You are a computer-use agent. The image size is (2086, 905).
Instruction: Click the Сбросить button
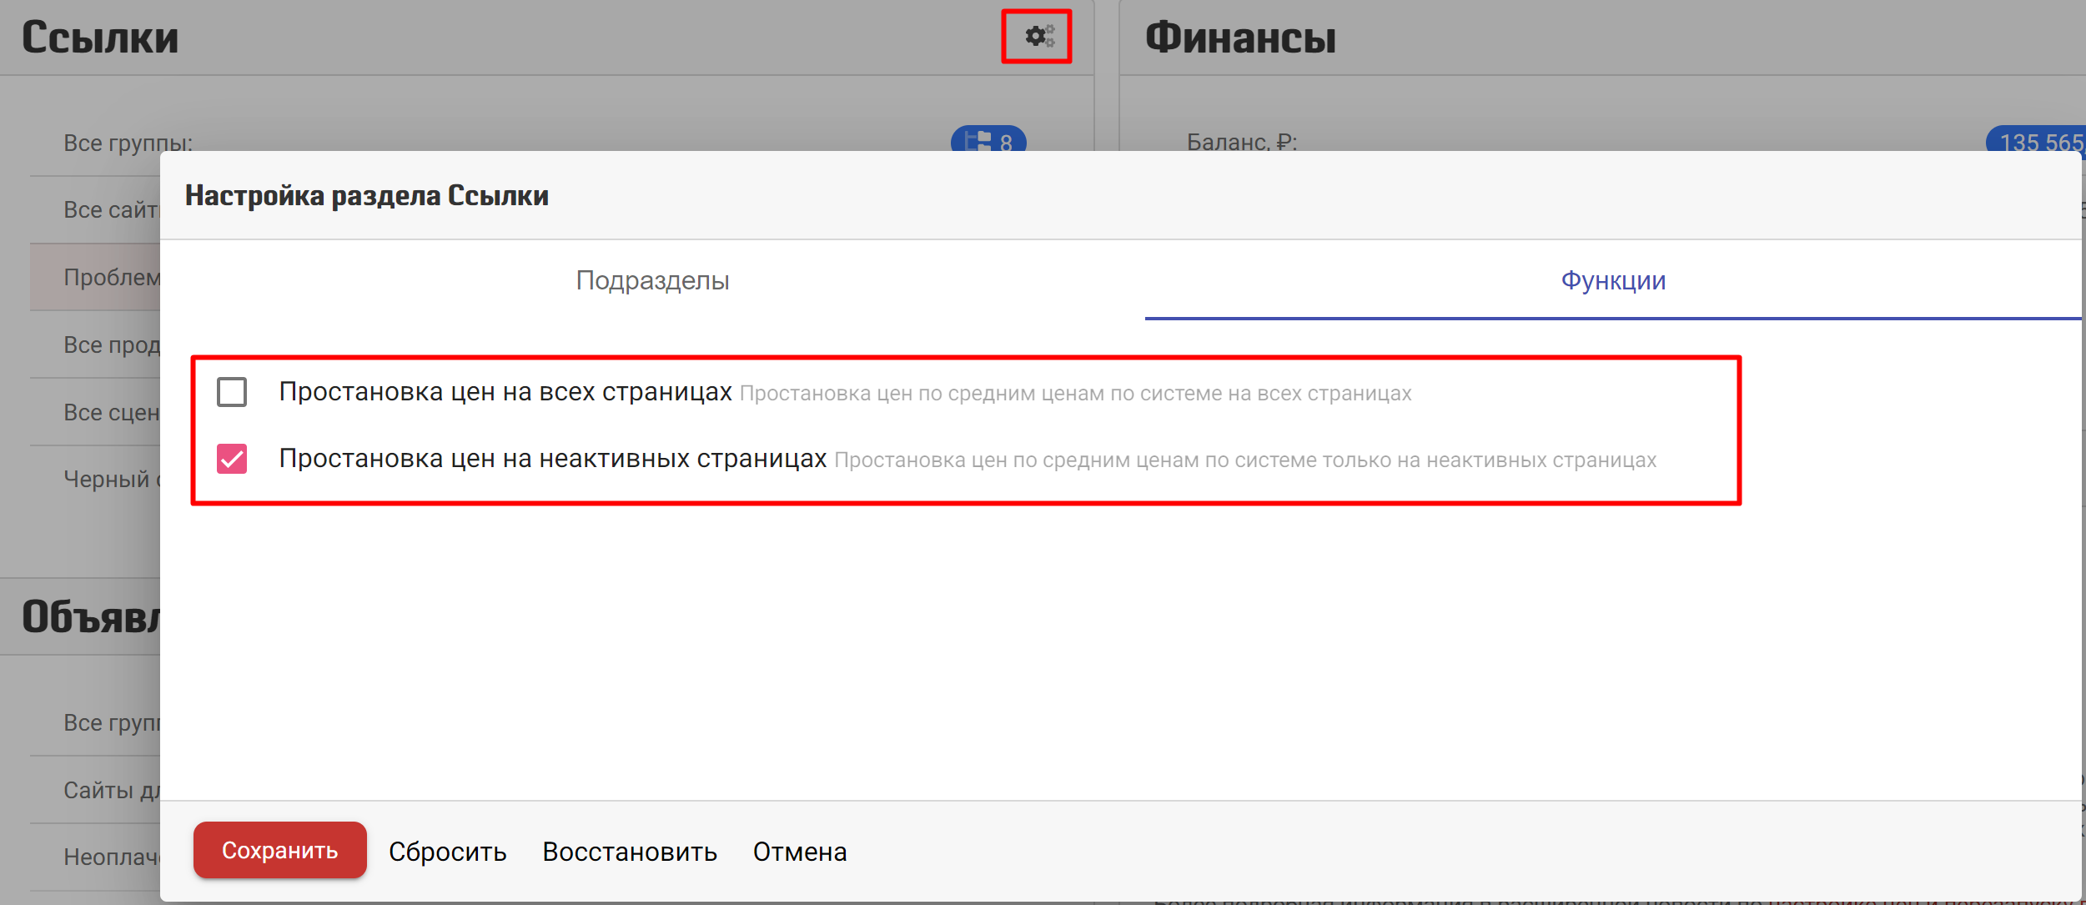[448, 852]
